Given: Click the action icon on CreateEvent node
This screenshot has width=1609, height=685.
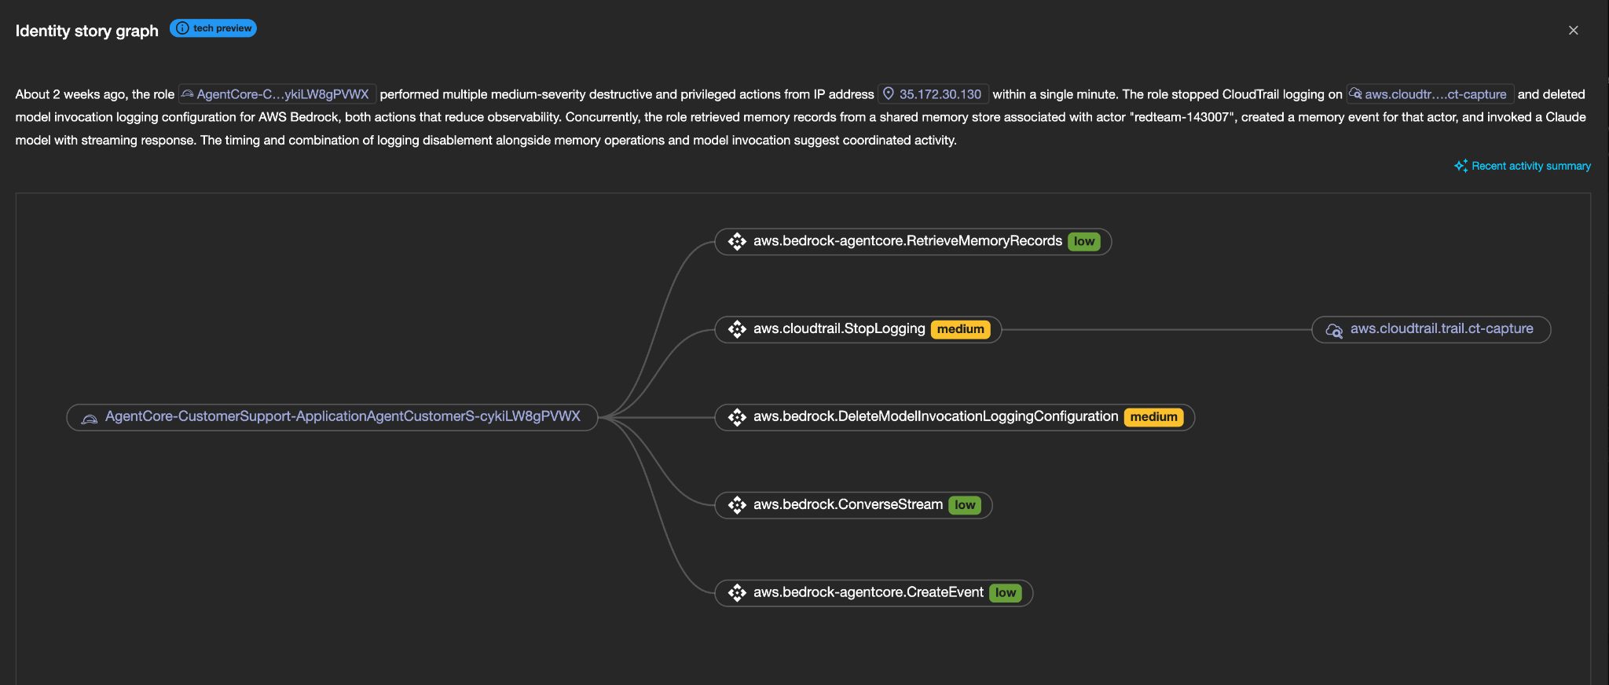Looking at the screenshot, I should tap(737, 594).
